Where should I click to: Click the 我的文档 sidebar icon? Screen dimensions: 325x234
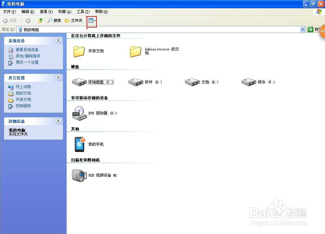(11, 94)
